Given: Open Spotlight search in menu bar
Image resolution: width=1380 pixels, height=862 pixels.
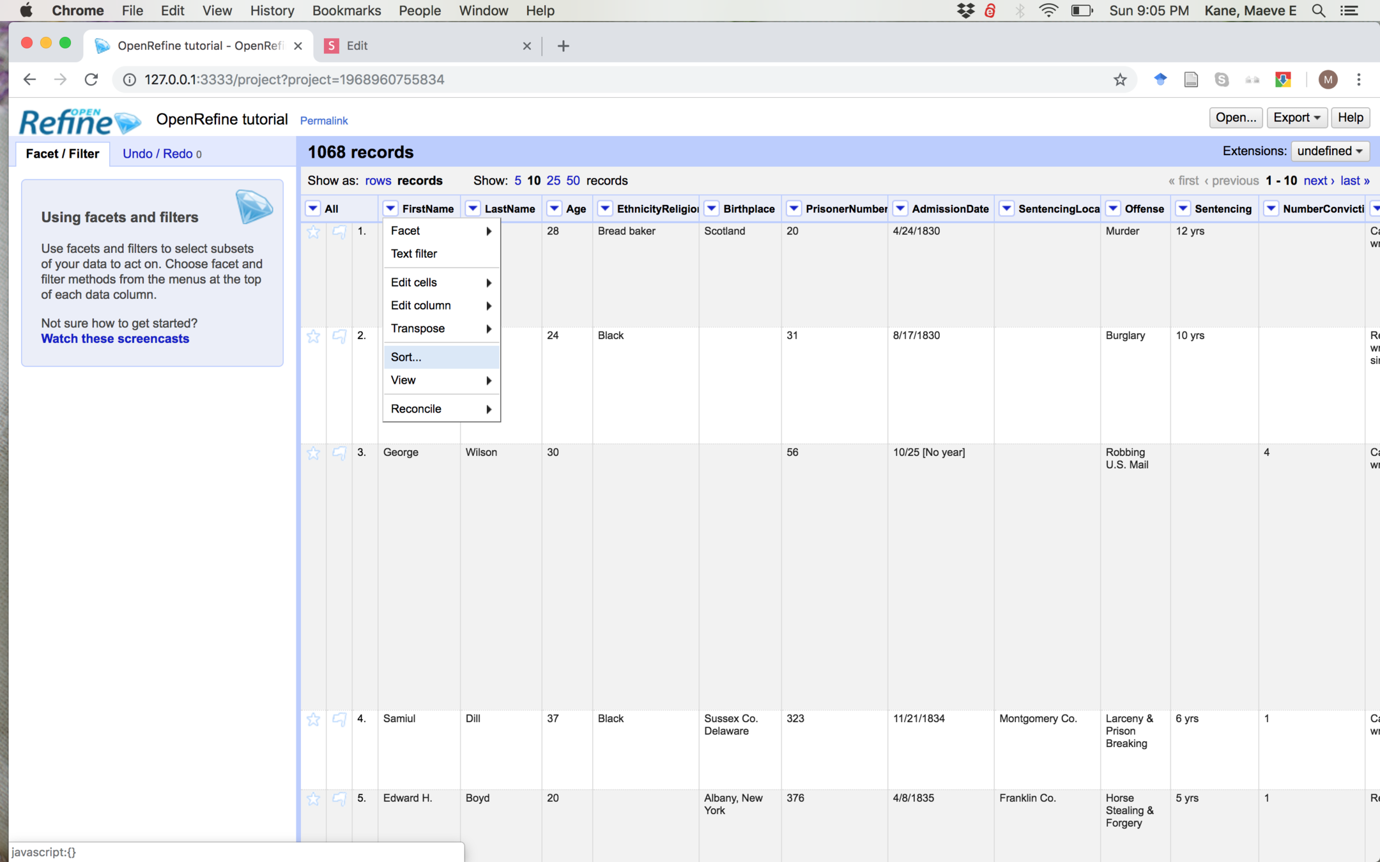Looking at the screenshot, I should pos(1318,11).
